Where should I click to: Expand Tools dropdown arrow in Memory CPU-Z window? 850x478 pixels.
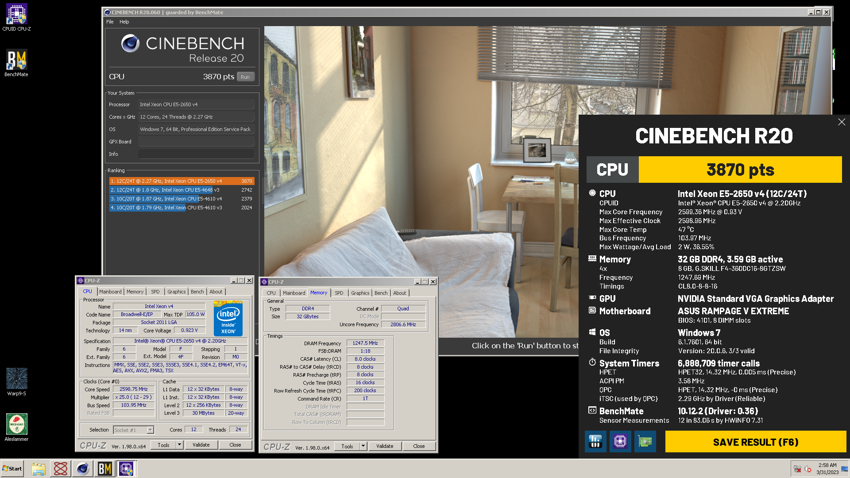tap(363, 446)
